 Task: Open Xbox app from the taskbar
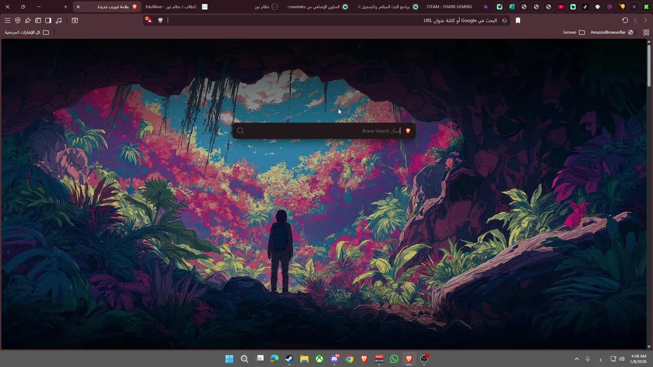pos(319,359)
